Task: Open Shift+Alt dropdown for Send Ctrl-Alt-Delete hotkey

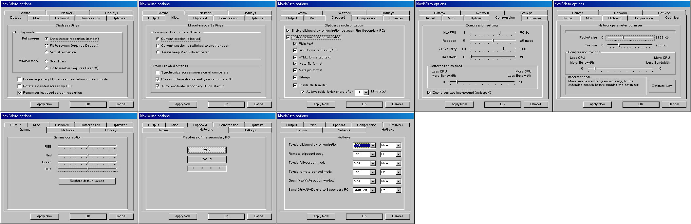Action: (x=373, y=190)
